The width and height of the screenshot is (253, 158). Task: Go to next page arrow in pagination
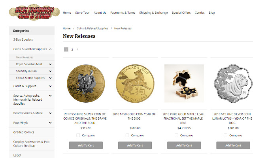[x=77, y=49]
